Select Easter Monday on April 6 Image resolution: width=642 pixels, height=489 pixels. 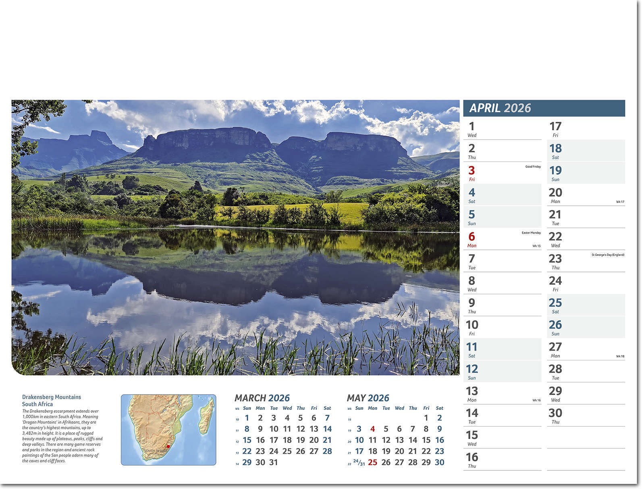tap(531, 233)
